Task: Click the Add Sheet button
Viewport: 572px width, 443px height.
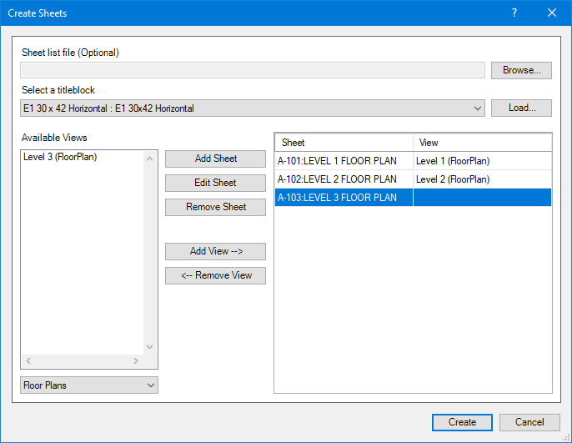Action: pos(215,159)
